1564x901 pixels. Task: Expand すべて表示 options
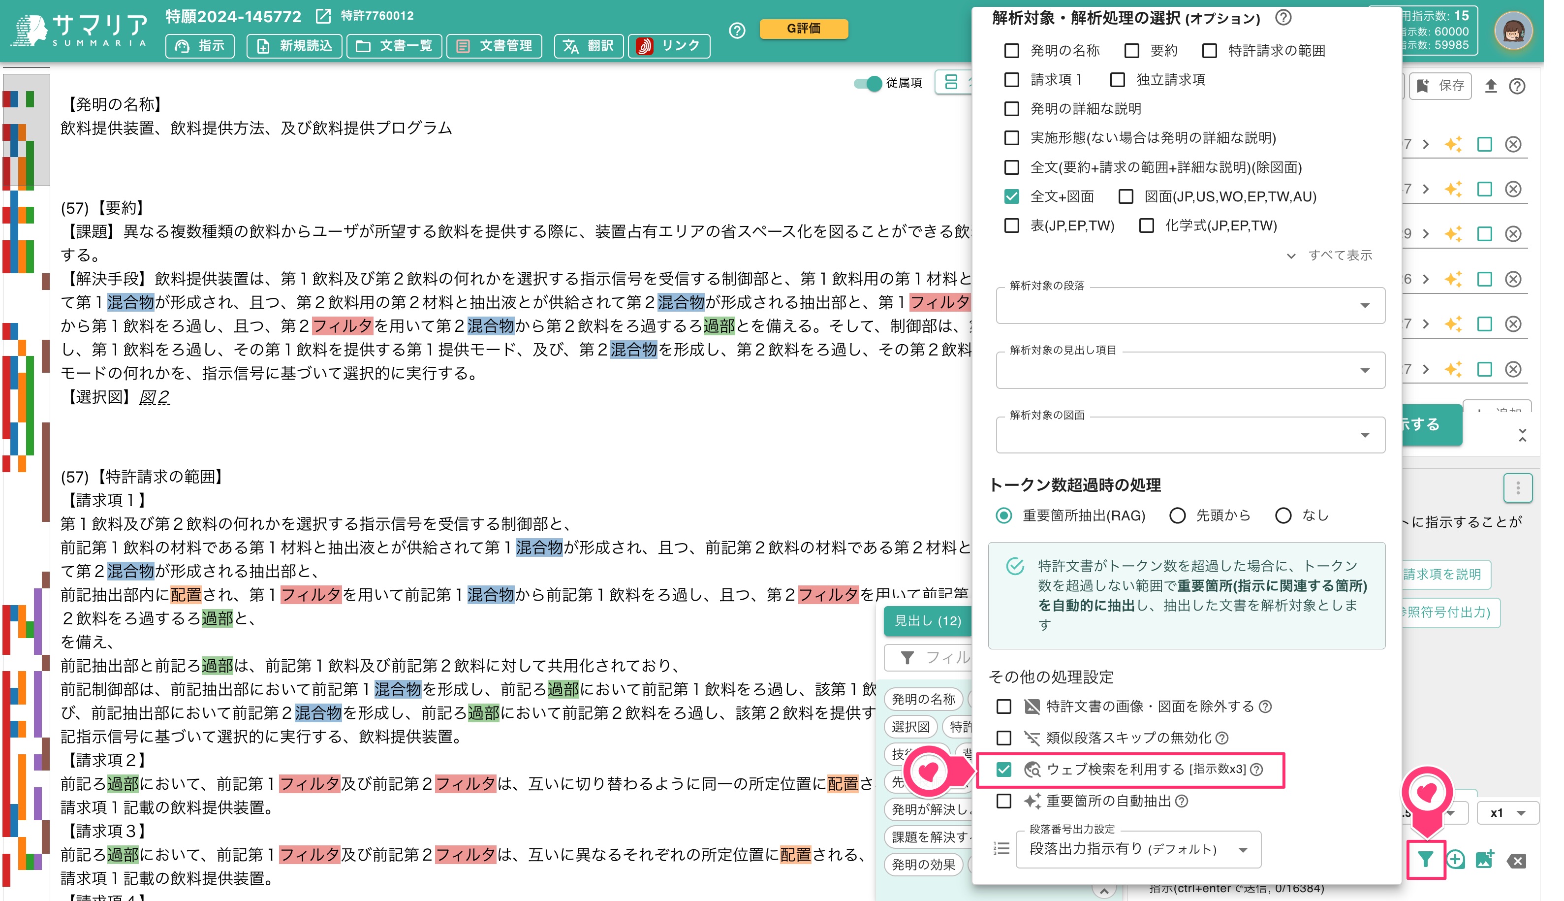click(x=1329, y=256)
